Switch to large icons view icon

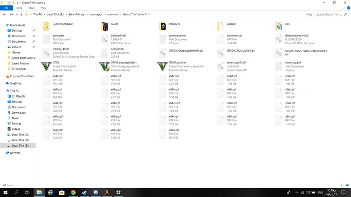tap(347, 185)
